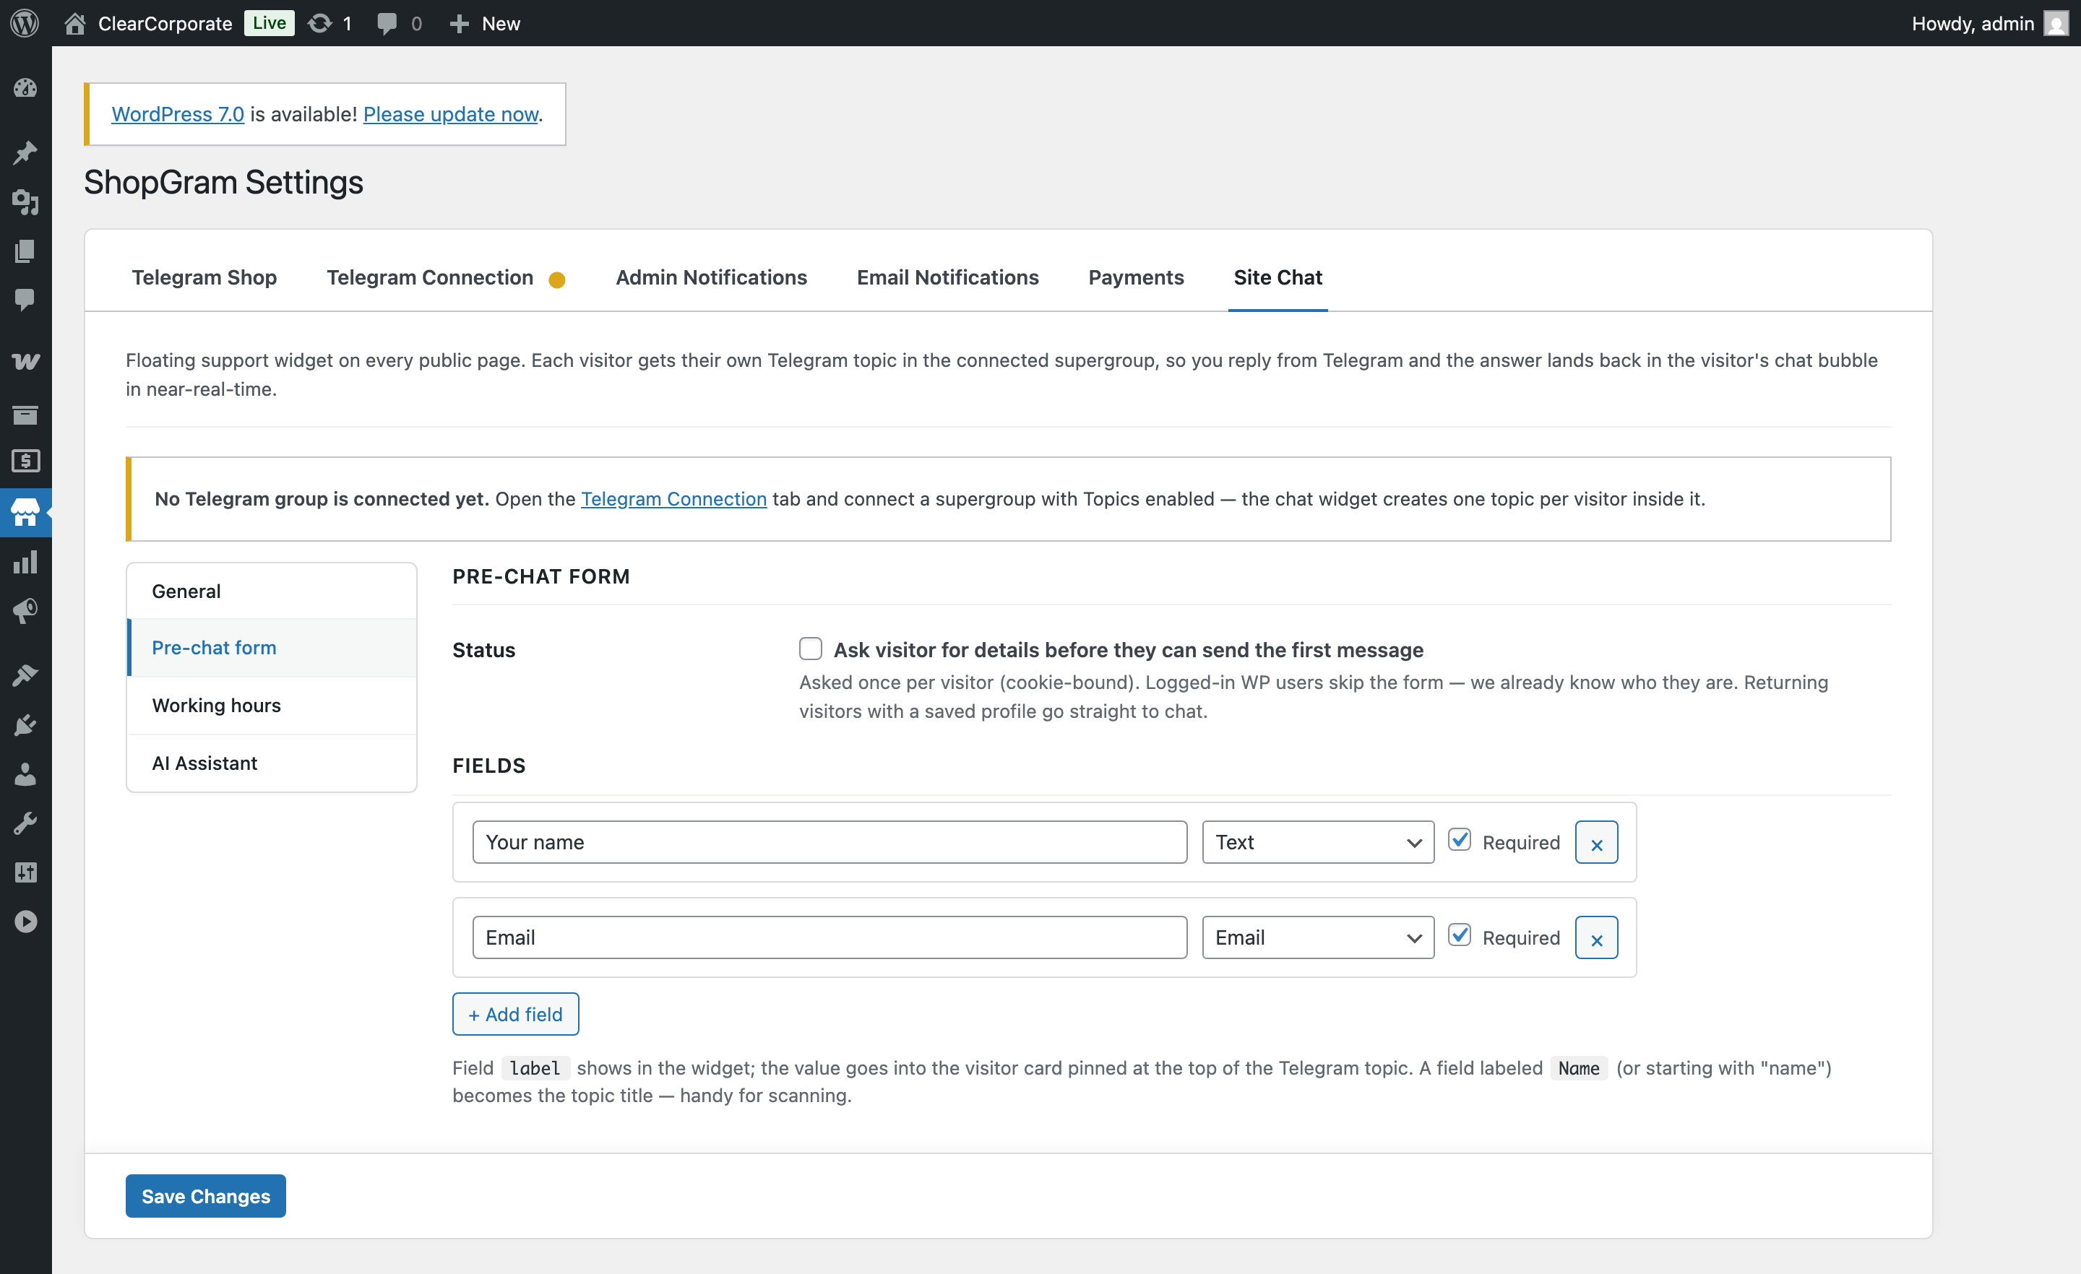Enable asking visitor details before first message
The width and height of the screenshot is (2081, 1274).
pos(811,649)
